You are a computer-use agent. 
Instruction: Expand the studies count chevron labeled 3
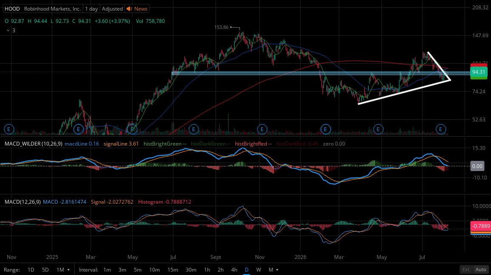click(x=8, y=30)
